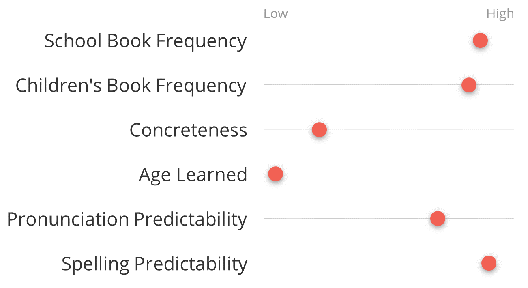
Task: Click the Age Learned label
Action: click(193, 175)
